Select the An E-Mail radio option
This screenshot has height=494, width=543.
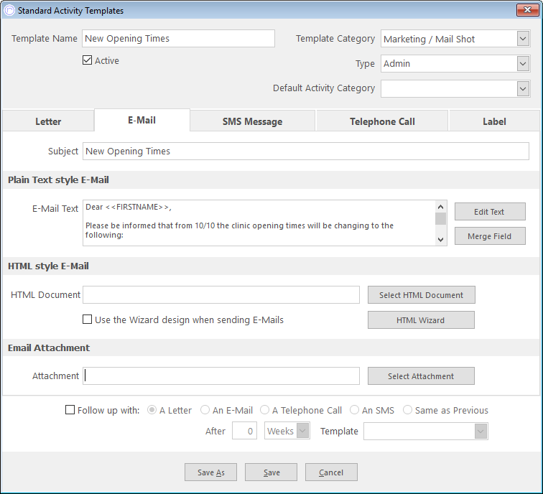pyautogui.click(x=205, y=410)
